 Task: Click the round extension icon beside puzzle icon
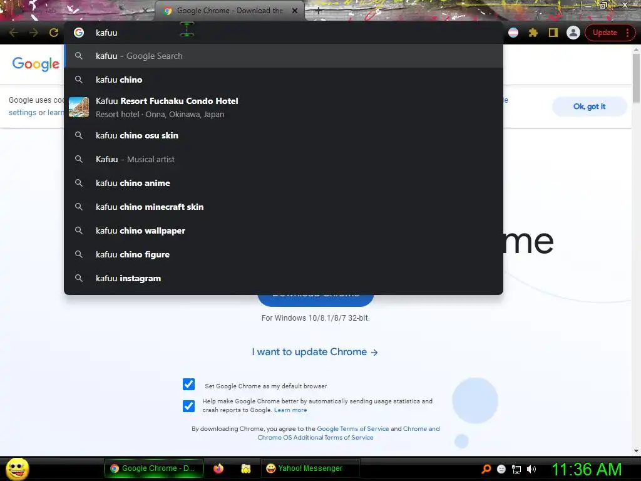pyautogui.click(x=513, y=33)
